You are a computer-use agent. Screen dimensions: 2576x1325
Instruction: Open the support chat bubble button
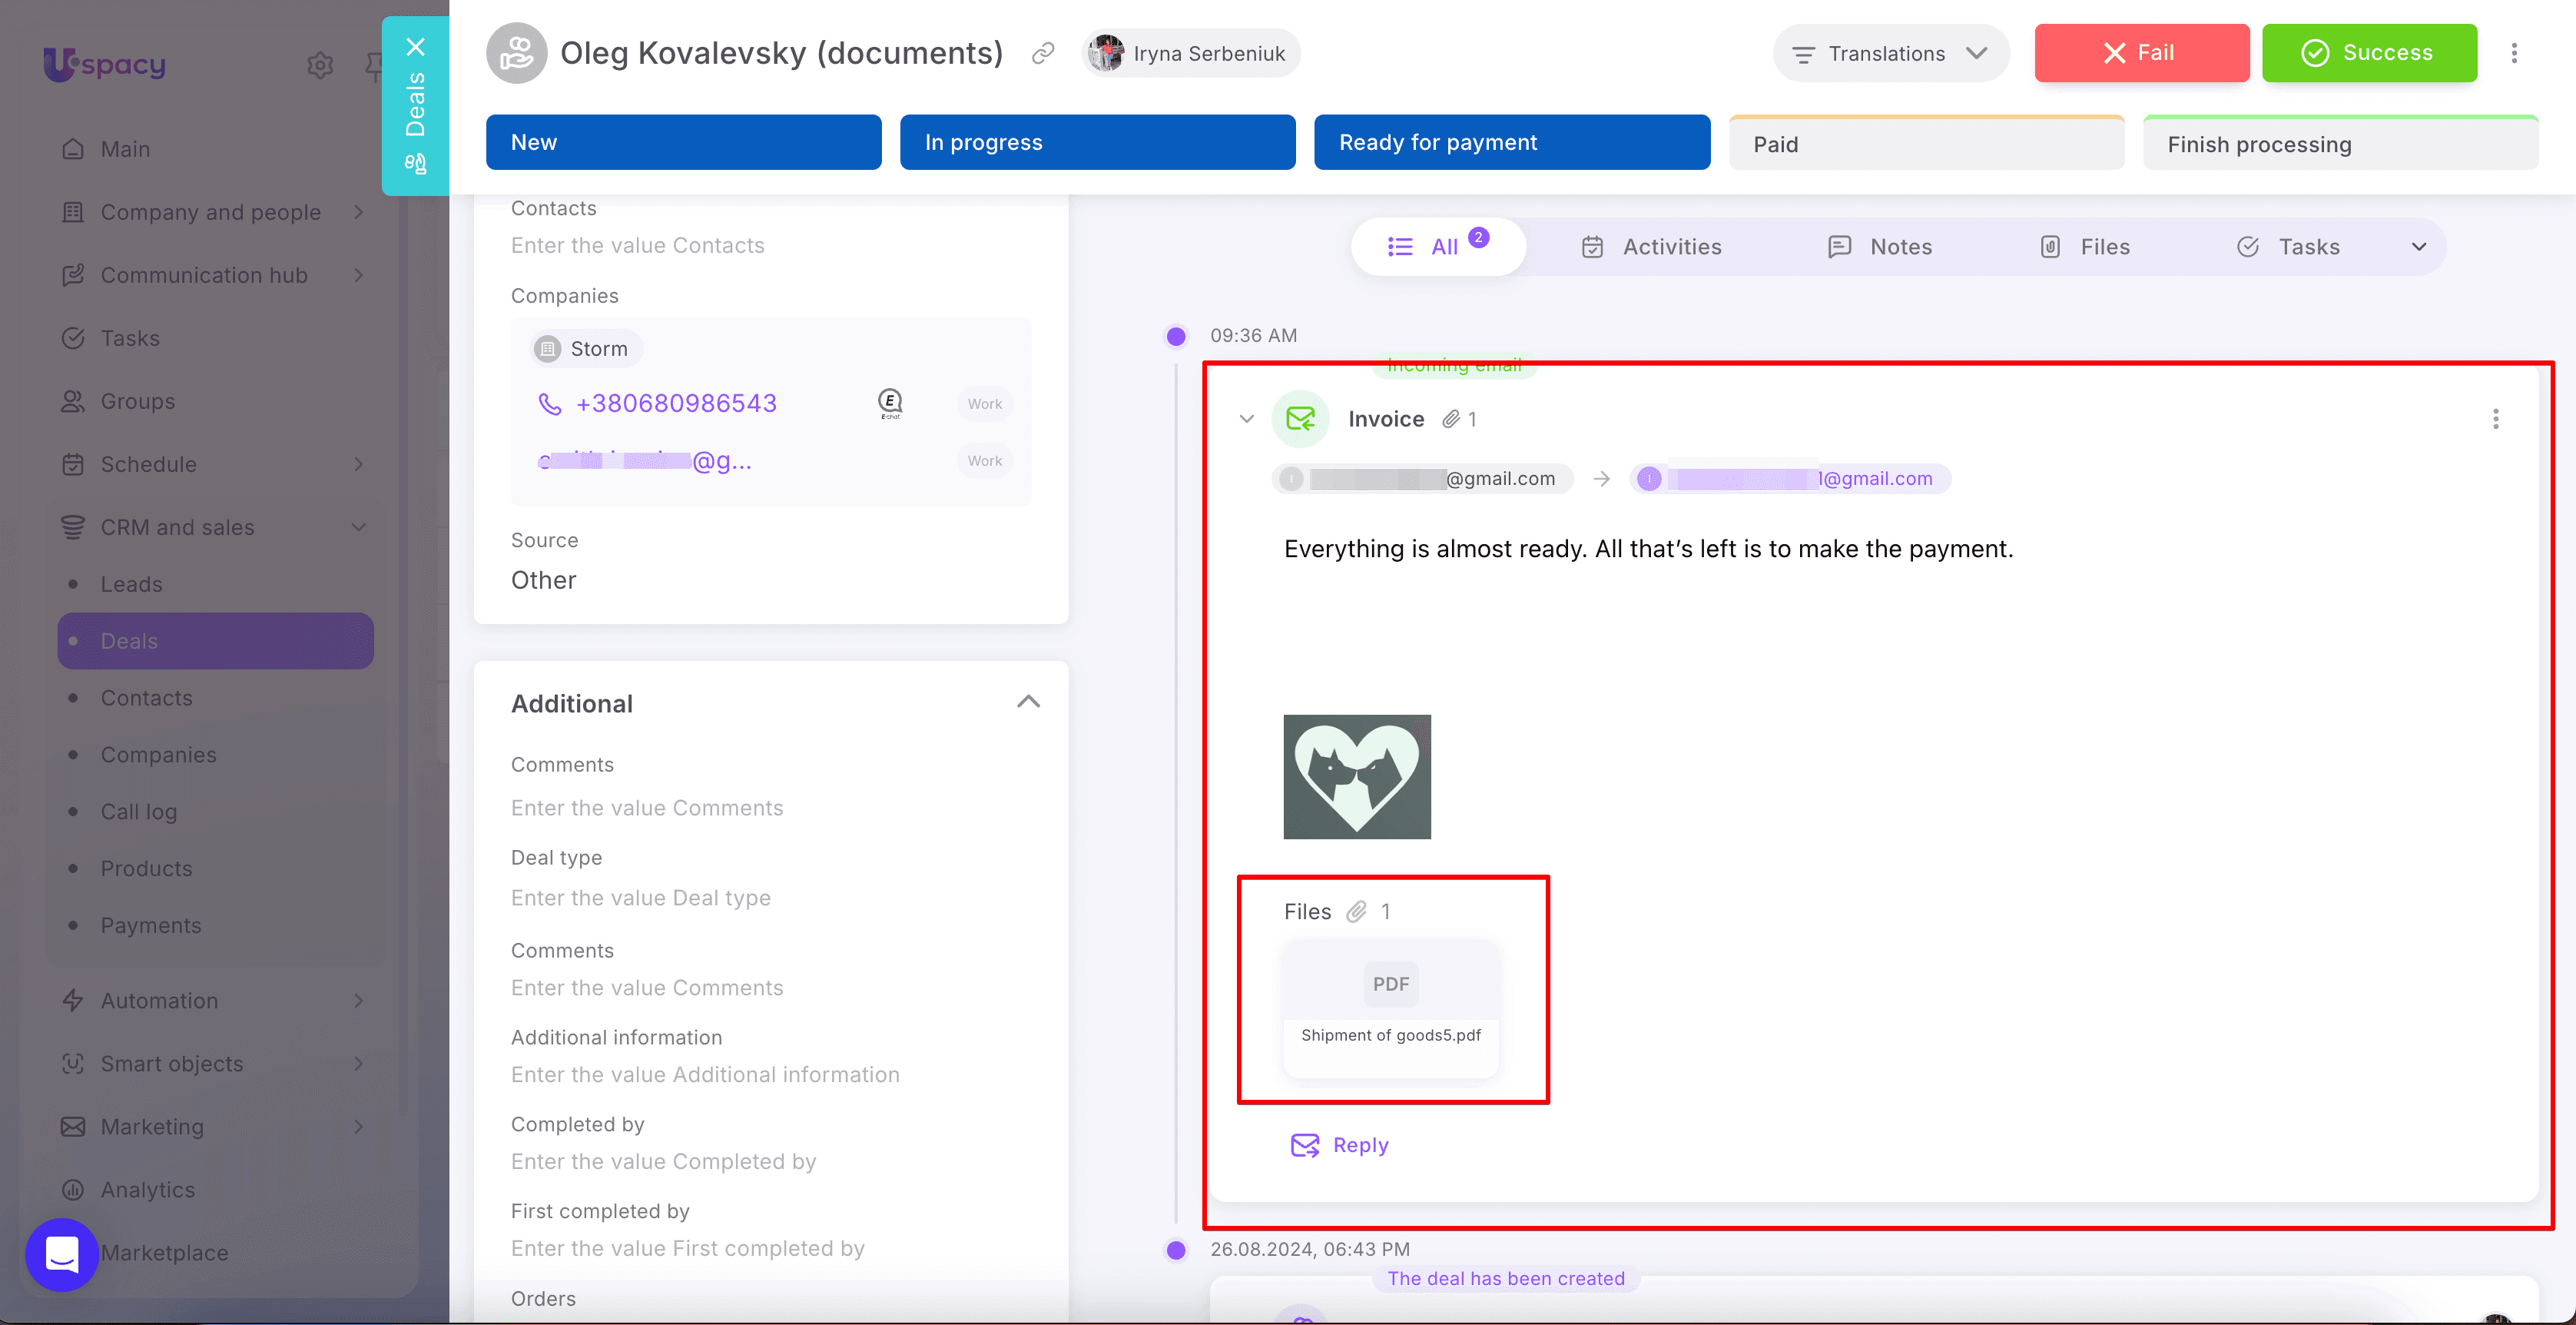click(62, 1254)
